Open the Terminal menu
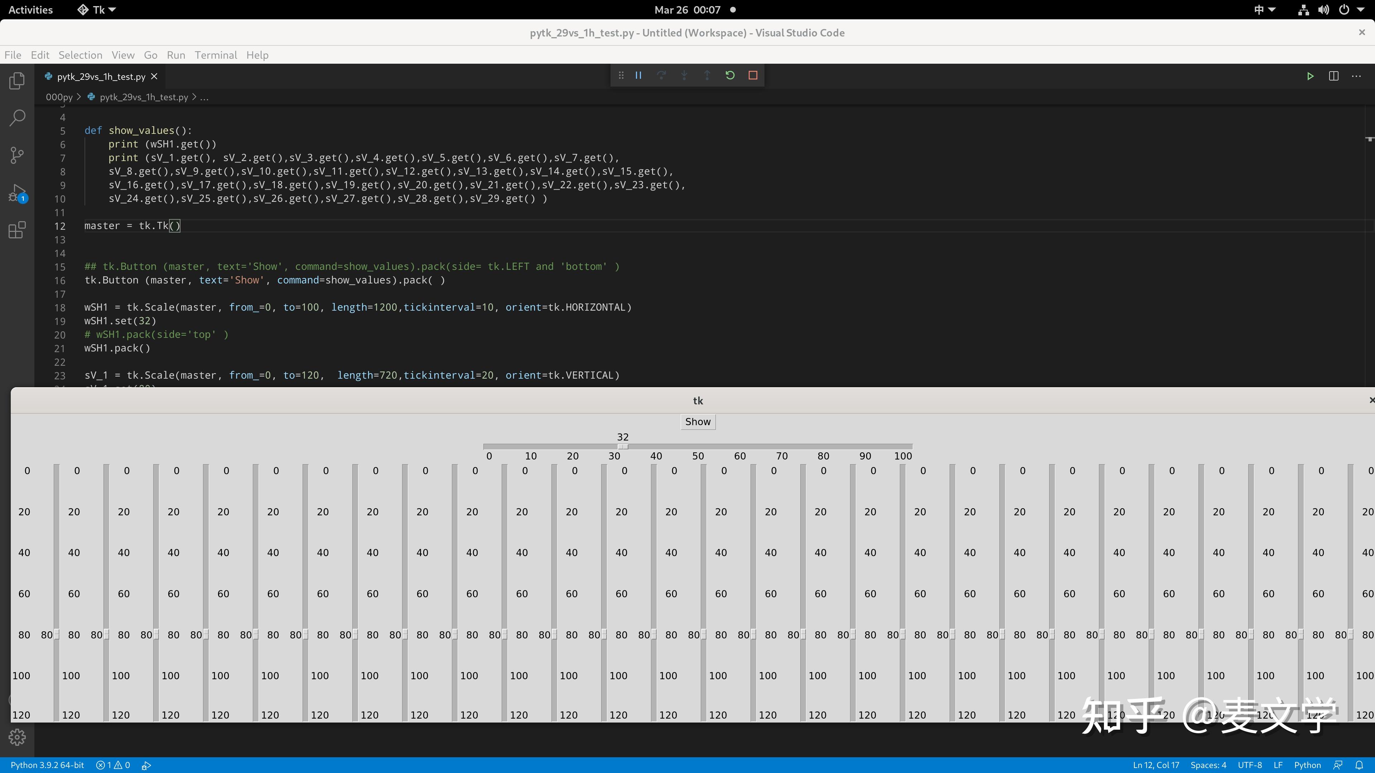This screenshot has height=773, width=1375. (216, 55)
